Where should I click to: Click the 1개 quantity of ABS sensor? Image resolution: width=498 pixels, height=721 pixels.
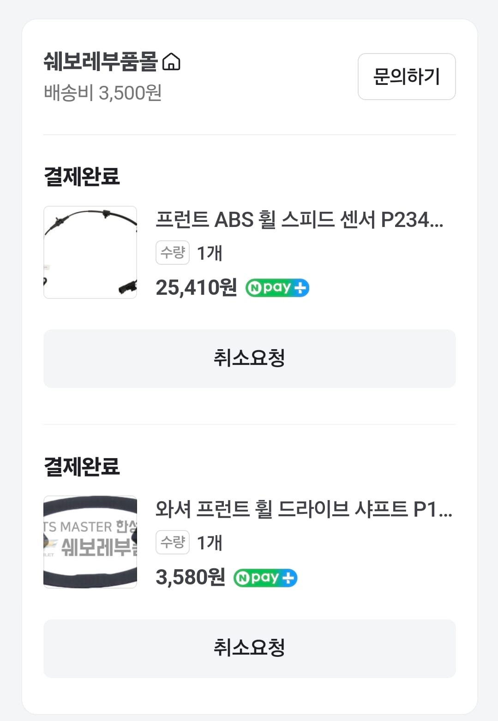tap(210, 253)
